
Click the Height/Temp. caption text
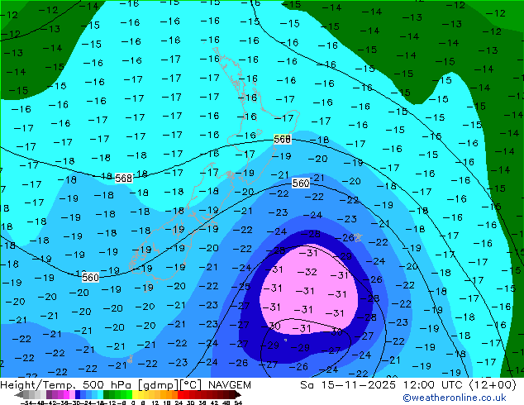point(38,385)
